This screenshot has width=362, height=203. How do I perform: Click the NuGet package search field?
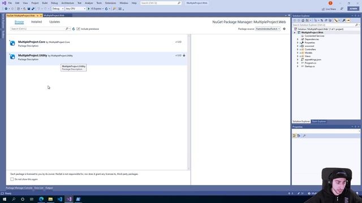[x=38, y=29]
